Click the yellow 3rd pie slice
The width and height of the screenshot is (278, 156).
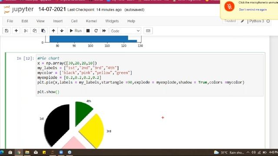point(93,131)
